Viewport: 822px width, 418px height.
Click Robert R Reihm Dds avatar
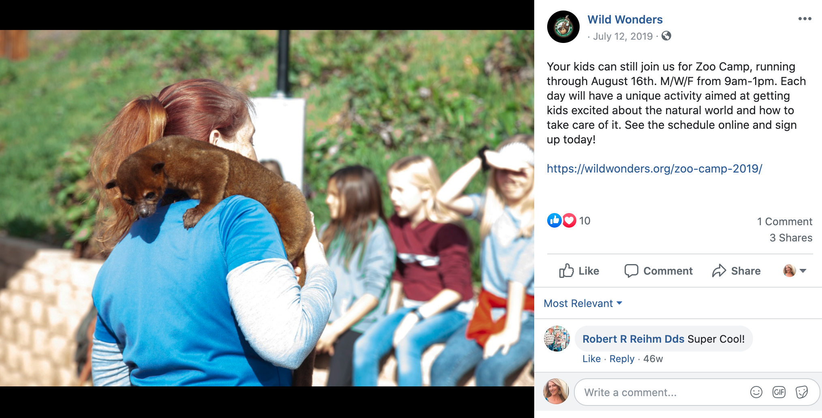tap(557, 339)
